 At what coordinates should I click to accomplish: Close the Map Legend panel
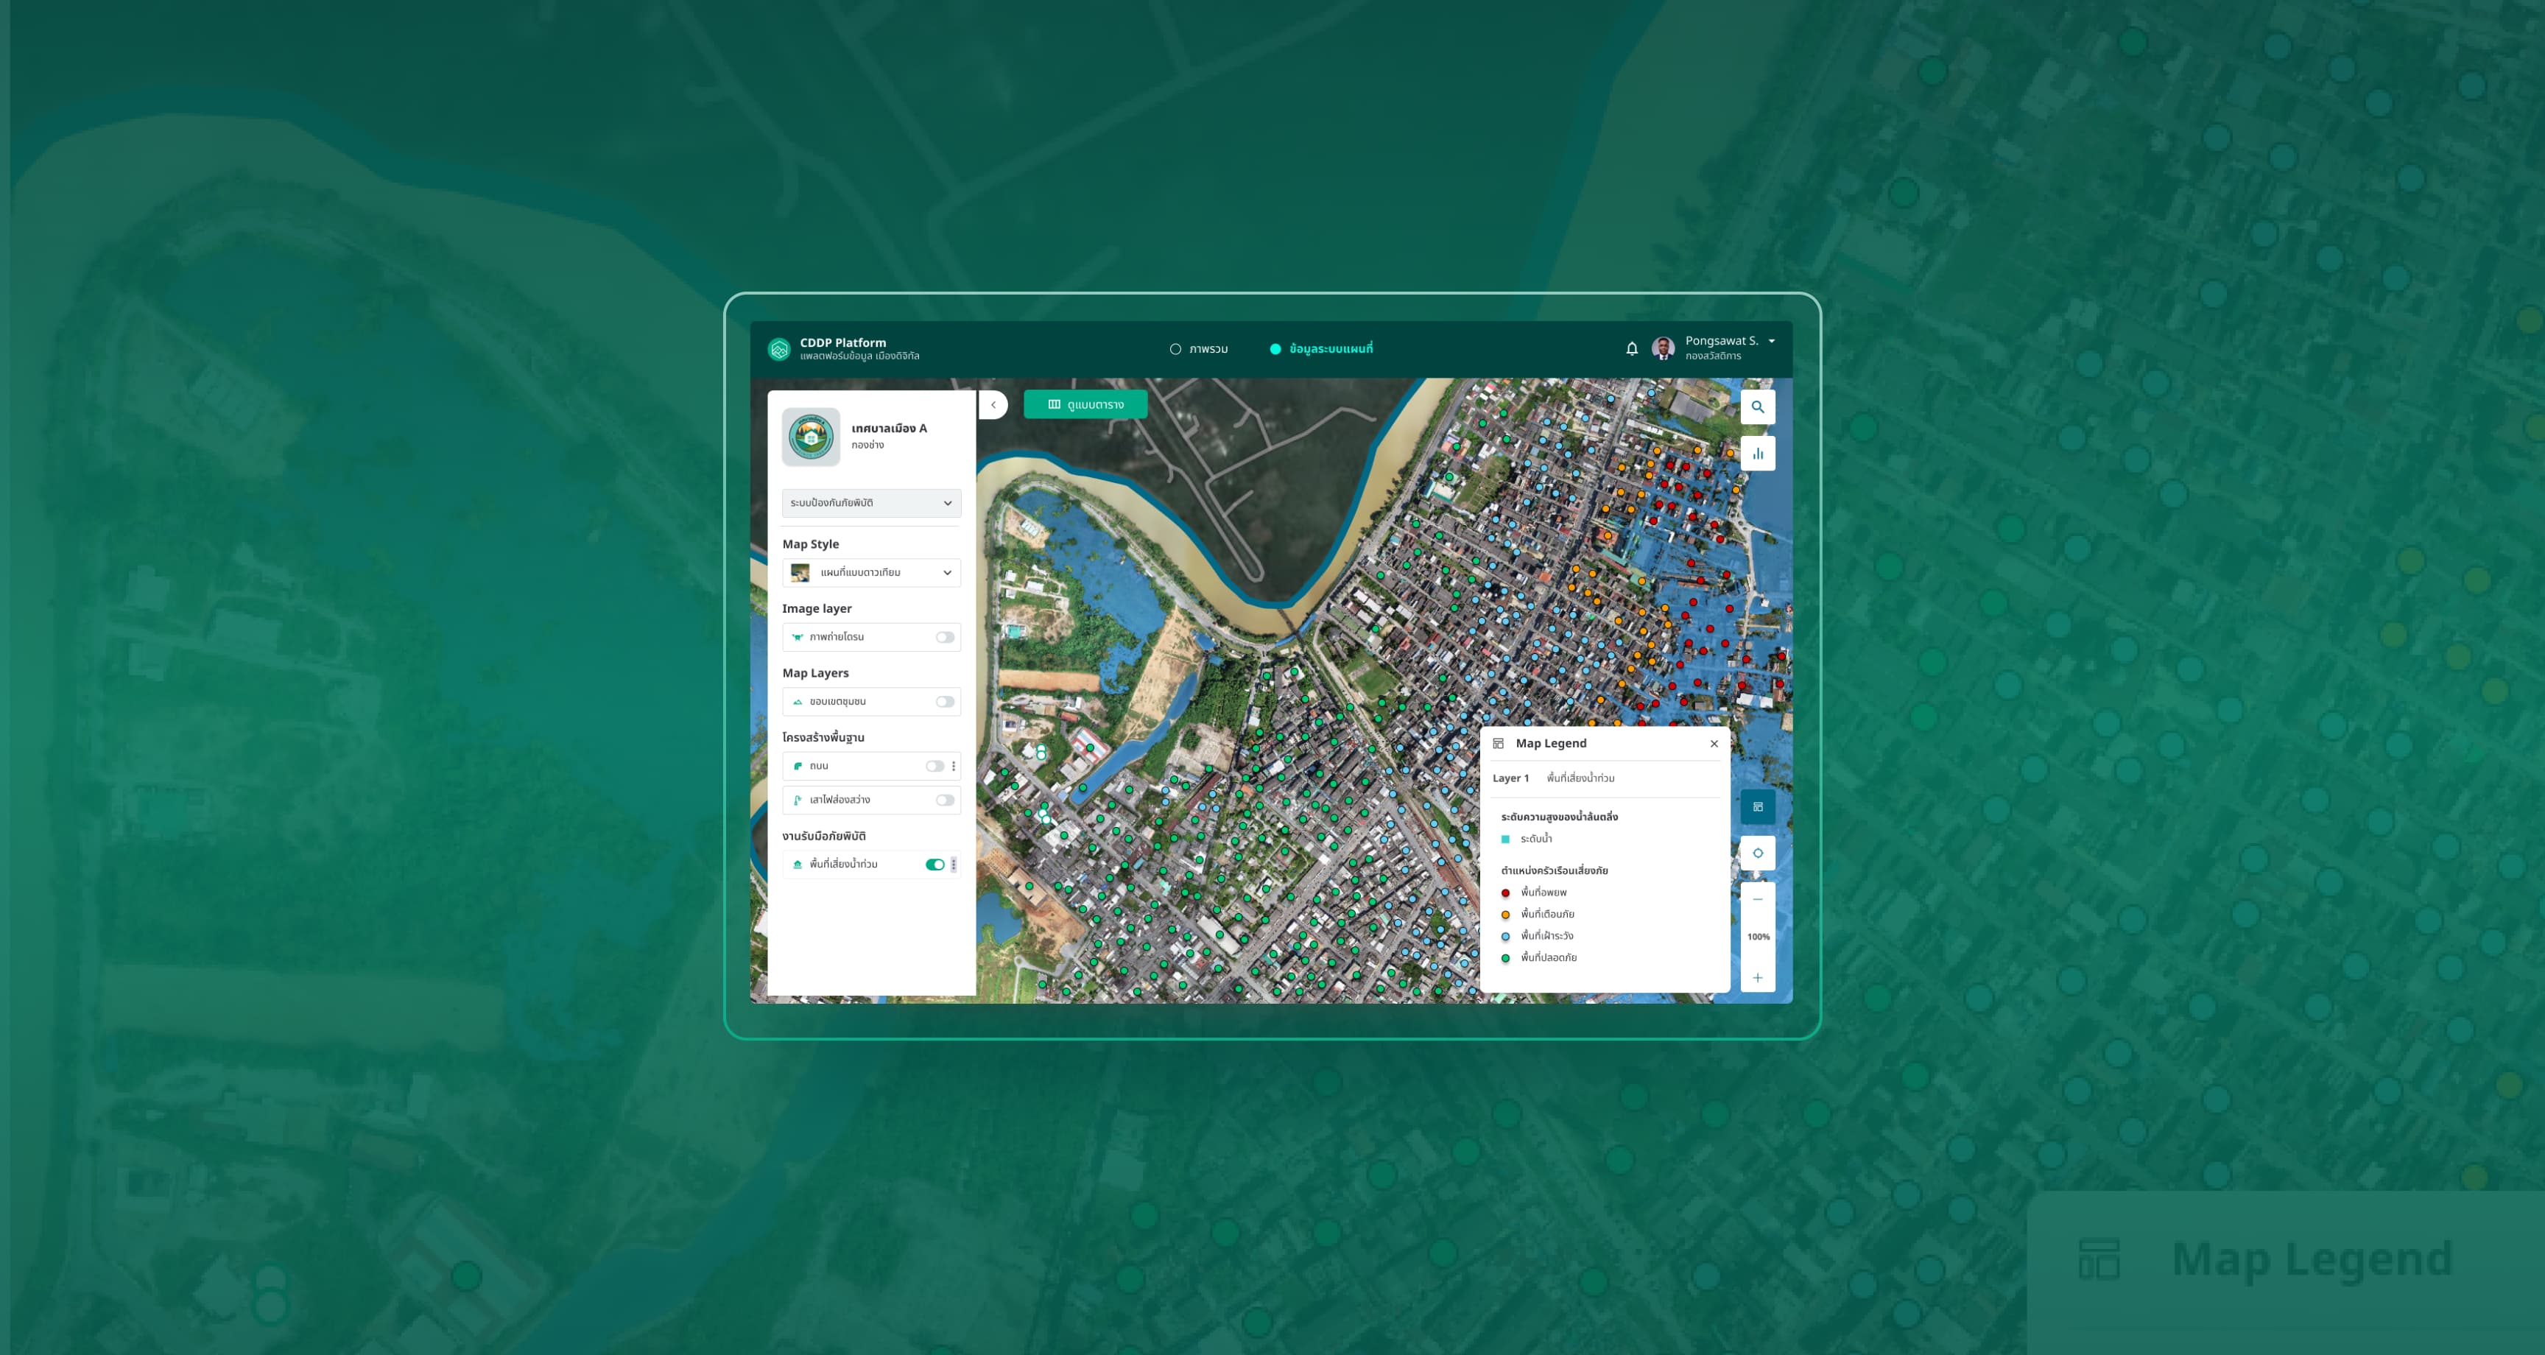coord(1714,743)
